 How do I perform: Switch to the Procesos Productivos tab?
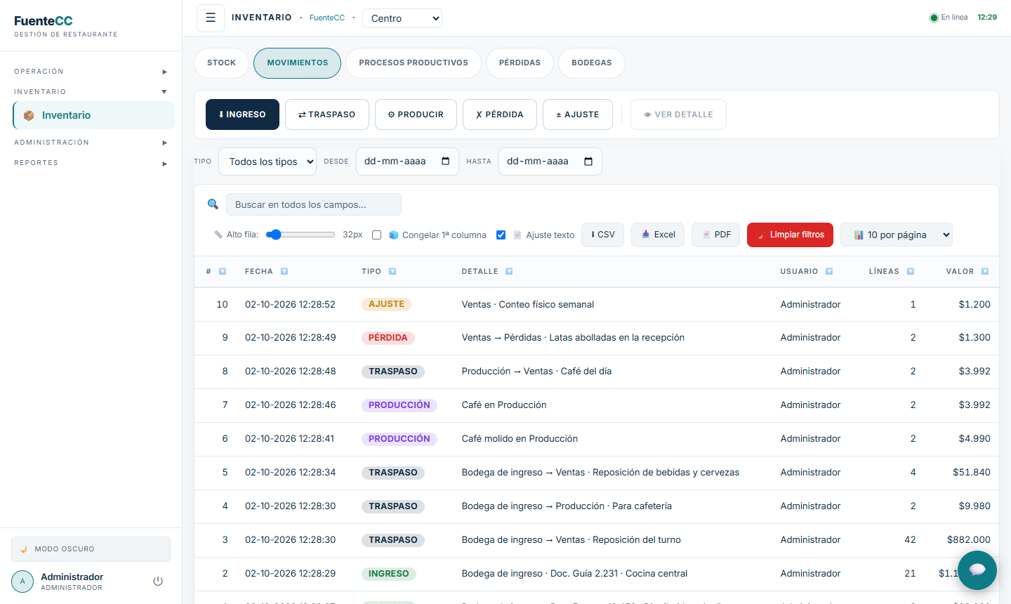[x=414, y=63]
